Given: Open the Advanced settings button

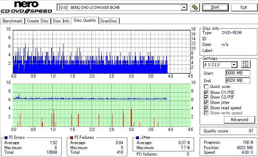Looking at the screenshot, I should pos(239,120).
